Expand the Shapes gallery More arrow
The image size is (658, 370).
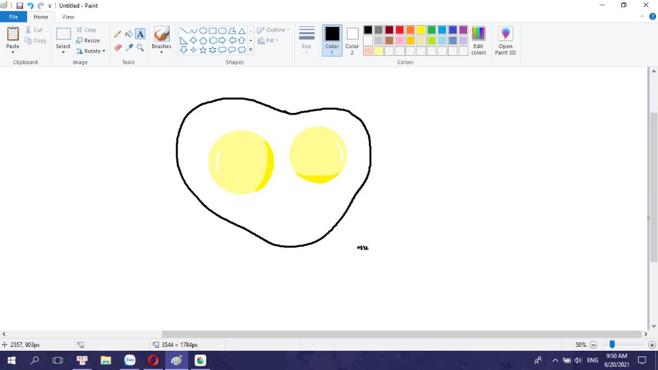click(x=251, y=50)
